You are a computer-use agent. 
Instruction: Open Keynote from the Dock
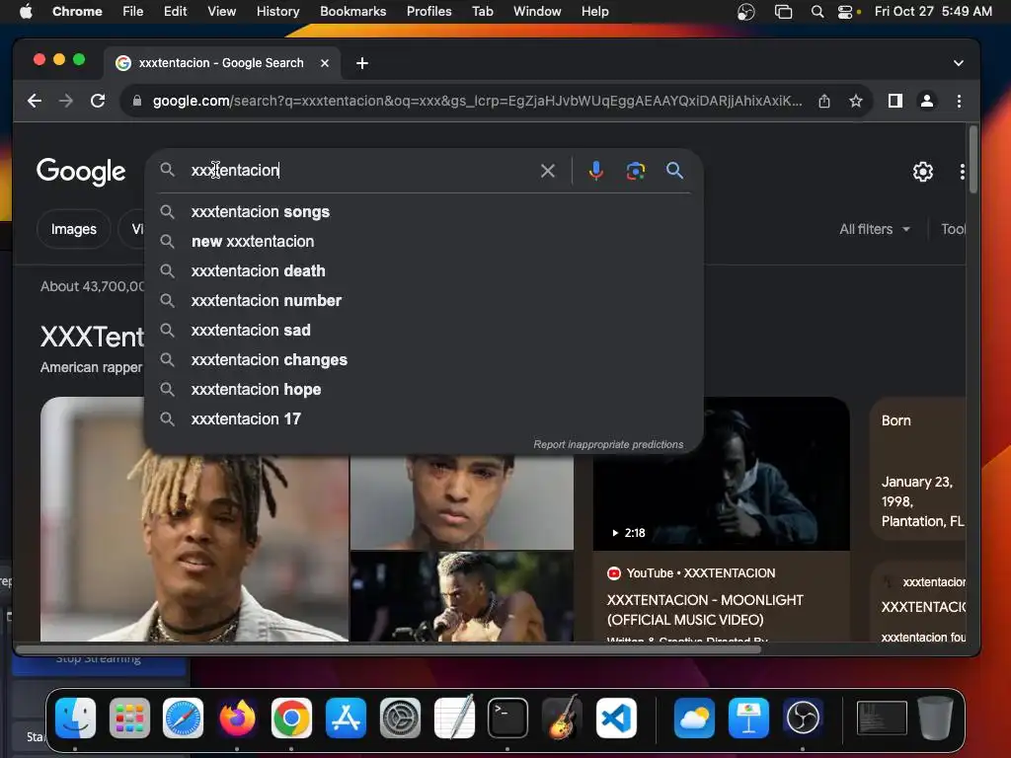[x=748, y=718]
